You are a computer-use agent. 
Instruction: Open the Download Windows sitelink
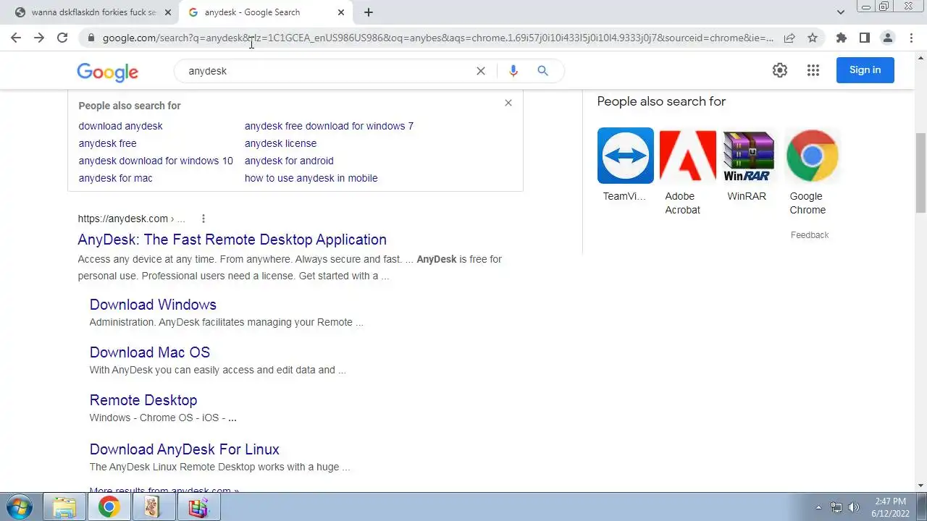click(x=153, y=305)
